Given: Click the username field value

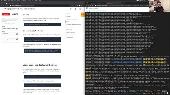Looking at the screenshot, I should coord(9,28).
